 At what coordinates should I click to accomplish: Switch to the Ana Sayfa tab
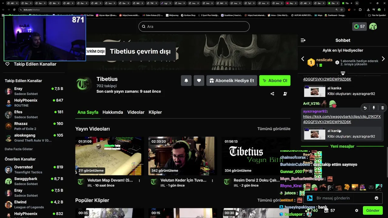(88, 112)
